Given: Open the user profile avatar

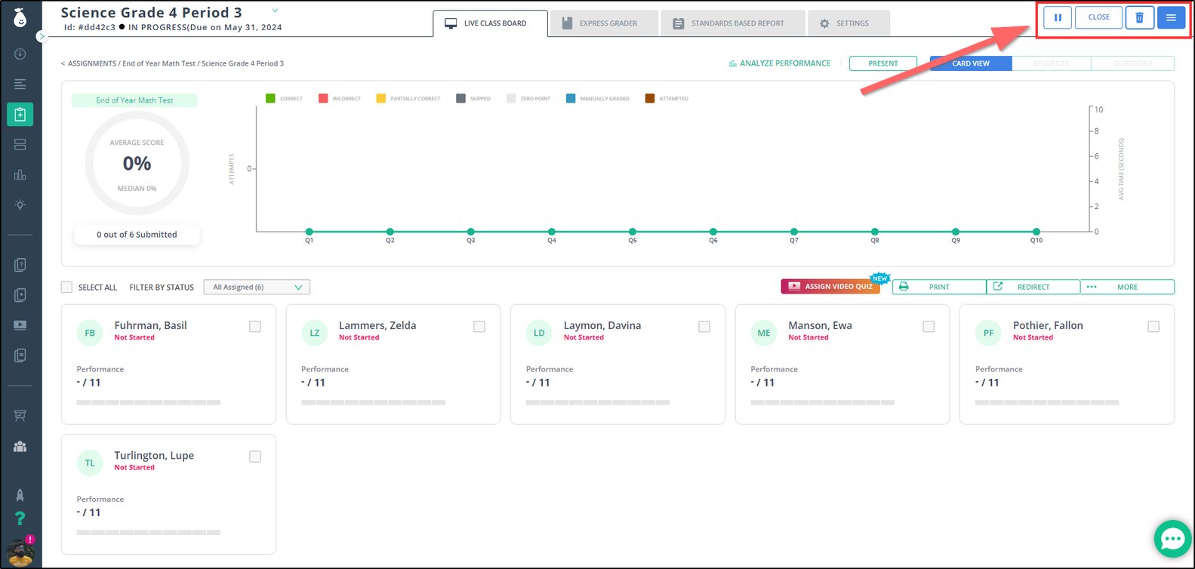Looking at the screenshot, I should [x=20, y=552].
